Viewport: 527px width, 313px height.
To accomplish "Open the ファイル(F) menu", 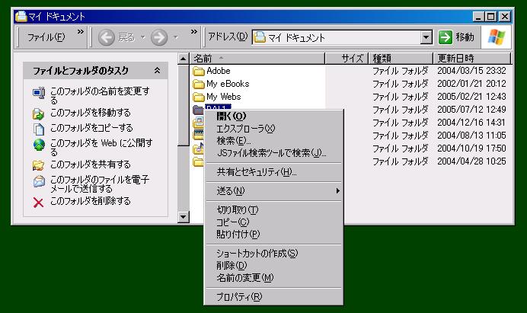I will pos(46,37).
